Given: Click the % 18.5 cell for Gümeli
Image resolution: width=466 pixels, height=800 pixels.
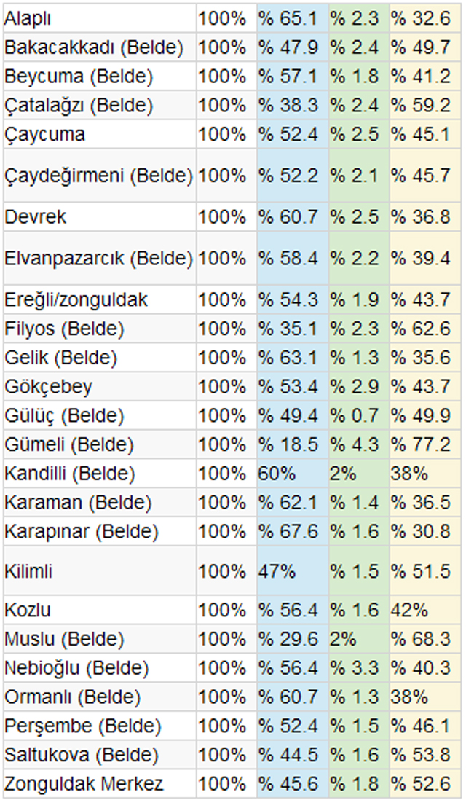Looking at the screenshot, I should (x=293, y=444).
